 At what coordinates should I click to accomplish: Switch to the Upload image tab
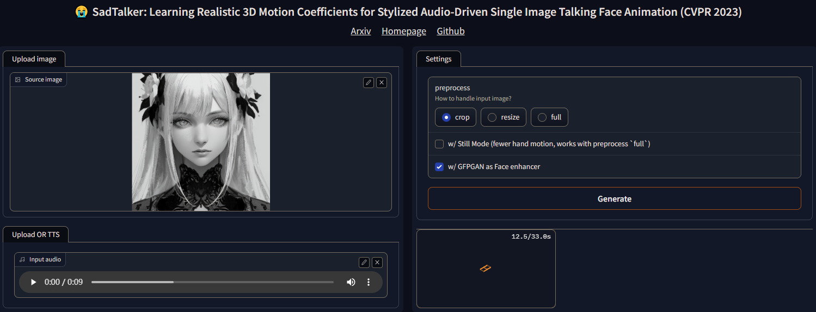coord(34,59)
